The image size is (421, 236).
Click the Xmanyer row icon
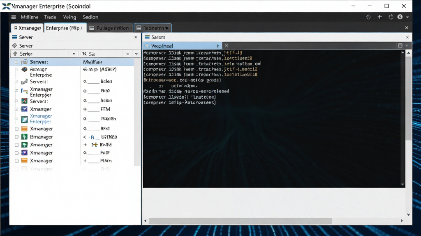coord(24,109)
